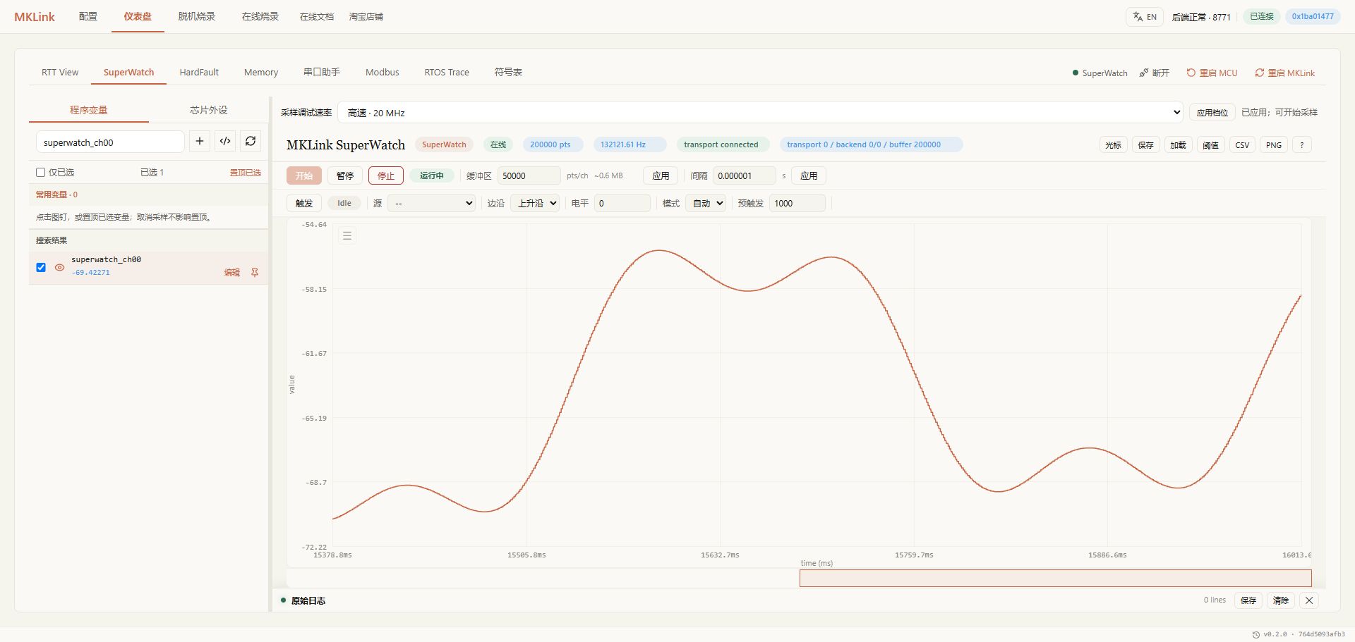Click the CSV export button
Viewport: 1355px width, 642px height.
click(x=1242, y=145)
